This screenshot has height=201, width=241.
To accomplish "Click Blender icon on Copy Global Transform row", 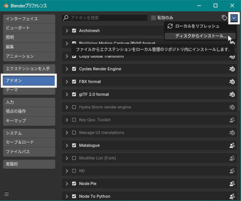I will coord(232,56).
